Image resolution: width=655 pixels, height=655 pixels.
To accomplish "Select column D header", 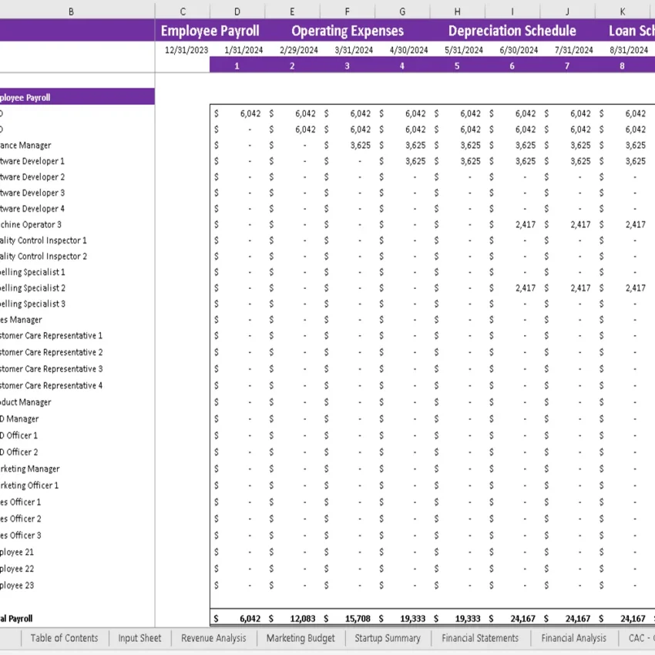I will [x=237, y=11].
